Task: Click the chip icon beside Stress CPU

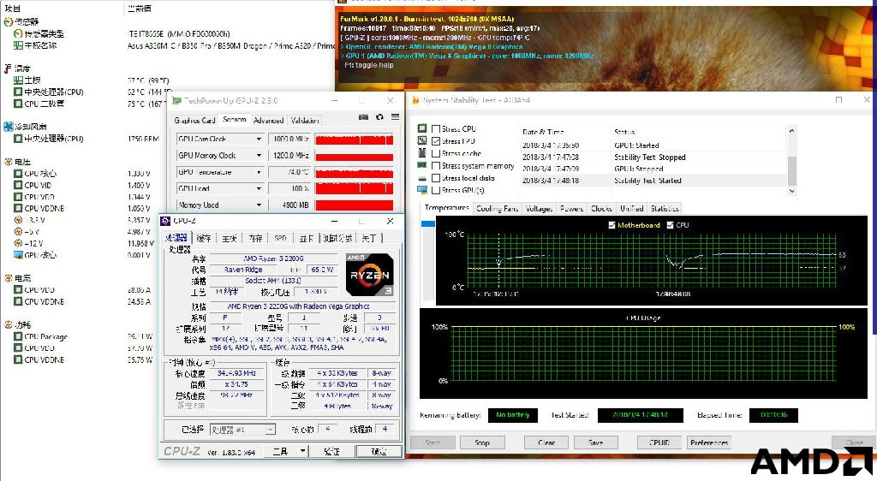Action: (422, 128)
